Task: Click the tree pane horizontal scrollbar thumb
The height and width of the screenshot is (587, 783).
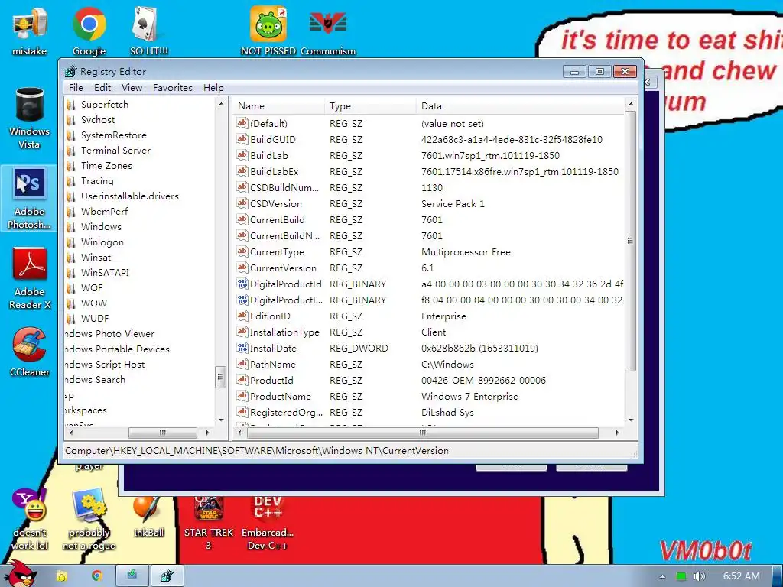Action: (162, 433)
